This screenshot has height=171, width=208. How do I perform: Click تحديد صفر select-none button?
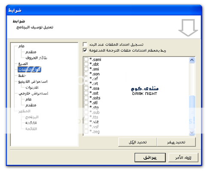pos(176,142)
